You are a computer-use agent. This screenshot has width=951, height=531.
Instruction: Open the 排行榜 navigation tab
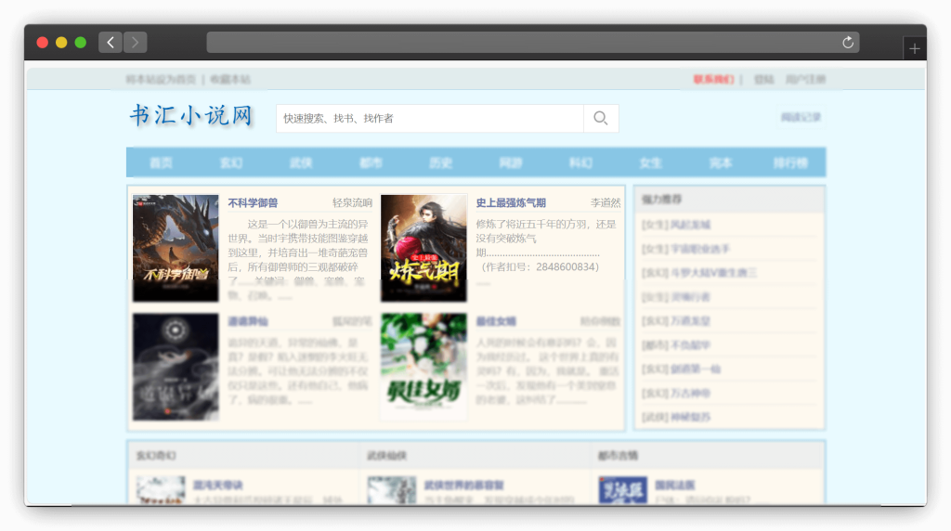point(790,163)
